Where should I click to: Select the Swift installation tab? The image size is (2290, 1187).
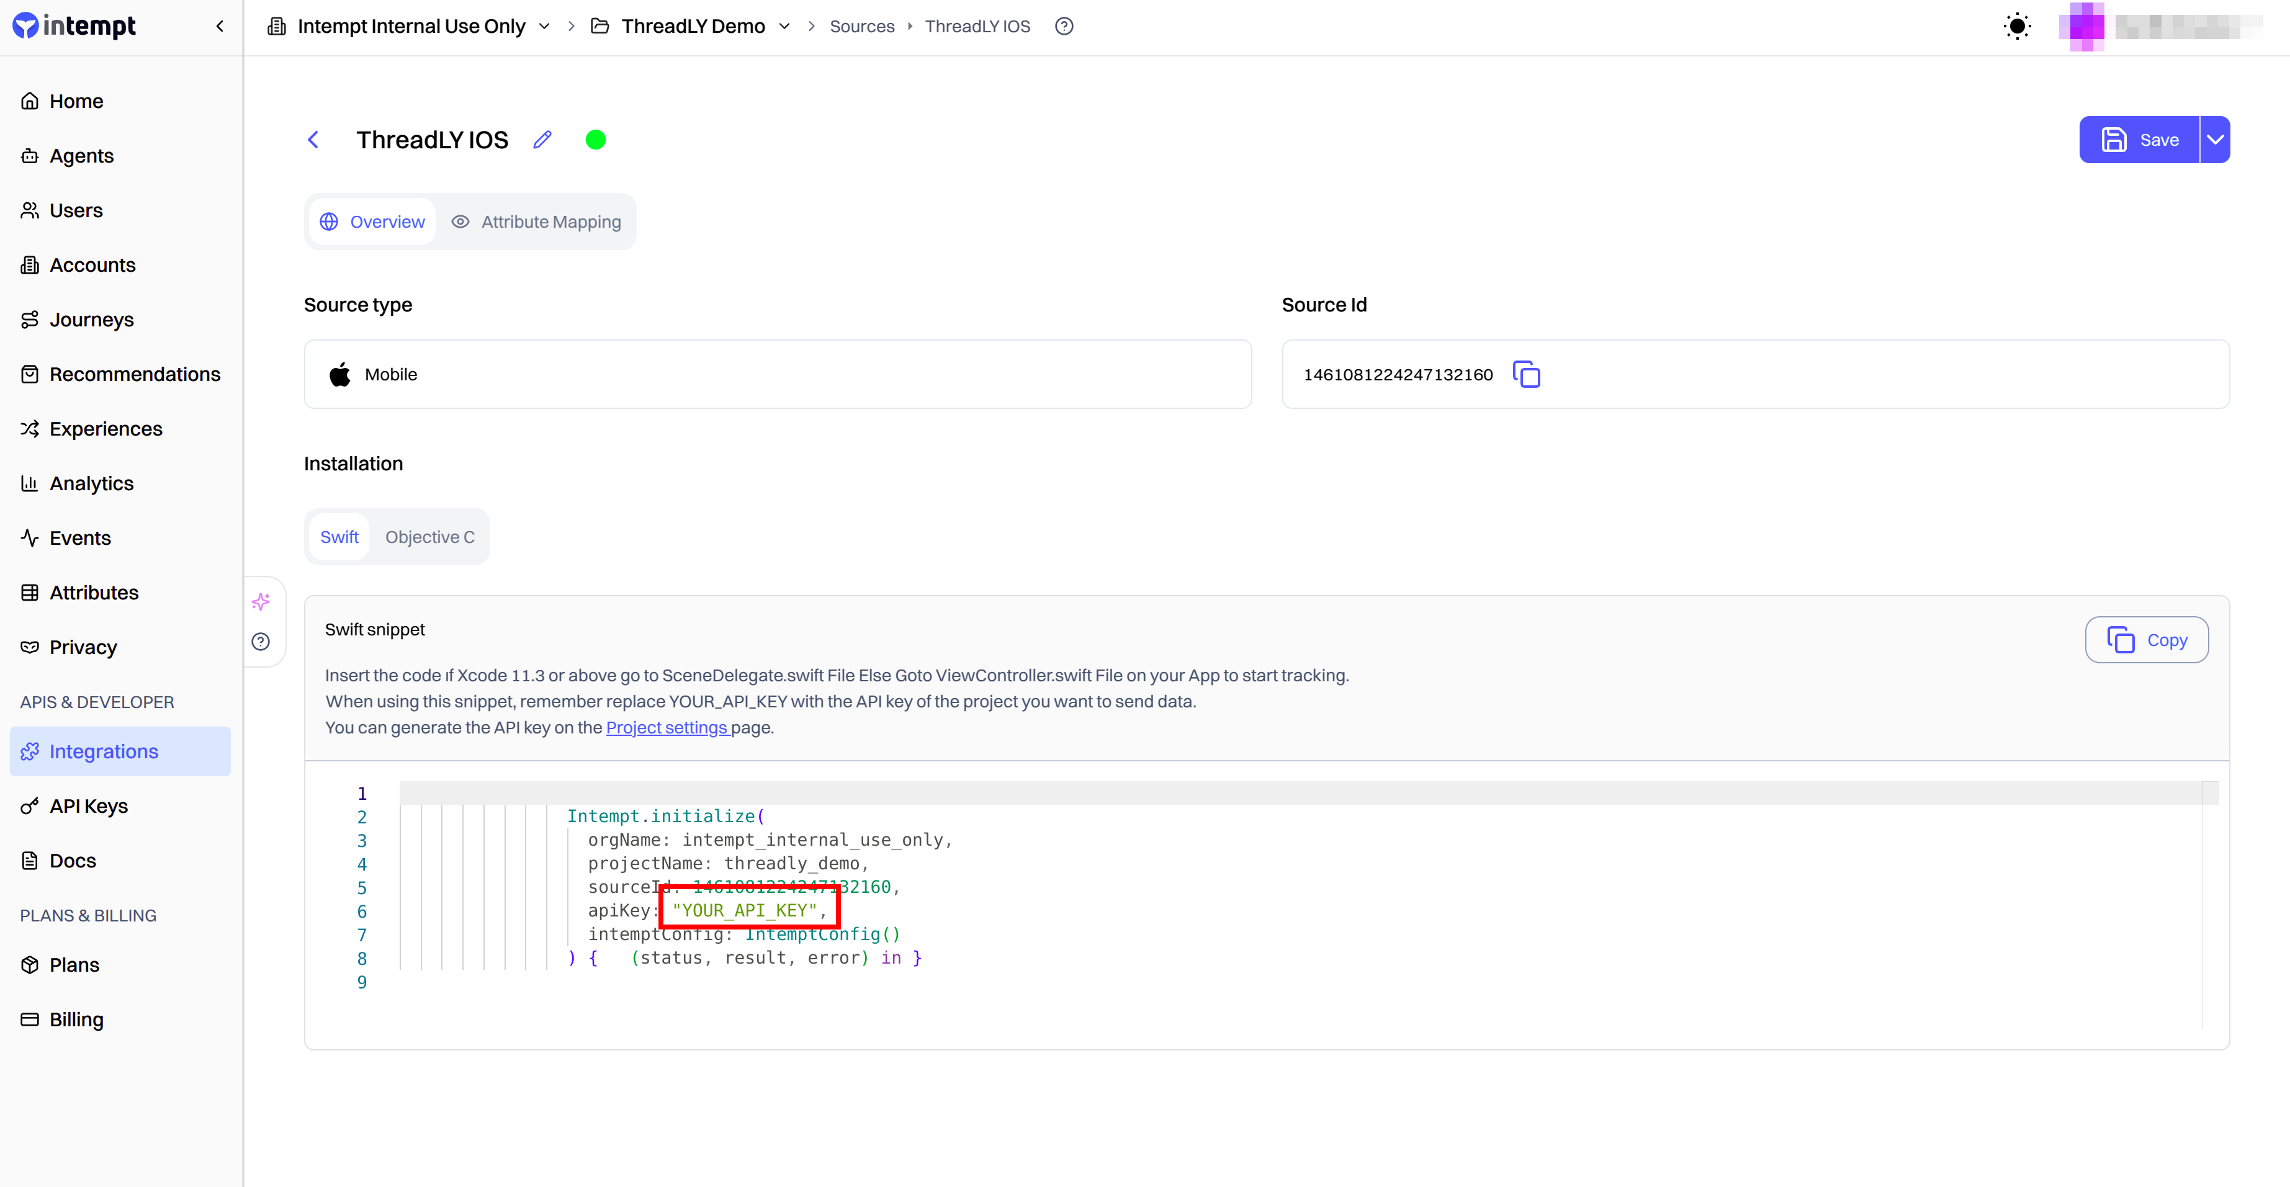[339, 537]
